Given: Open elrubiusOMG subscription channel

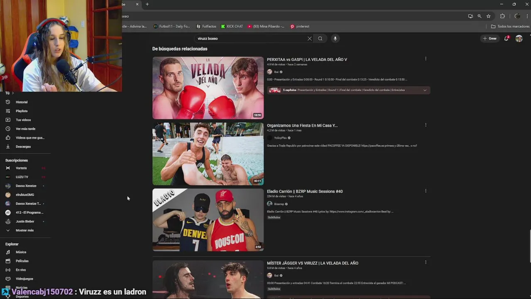Looking at the screenshot, I should (x=25, y=195).
